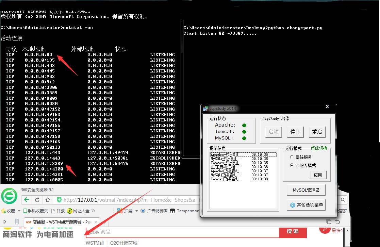Image resolution: width=380 pixels, height=247 pixels.
Task: Click the 扩展 extensions icon
Action: point(120,211)
